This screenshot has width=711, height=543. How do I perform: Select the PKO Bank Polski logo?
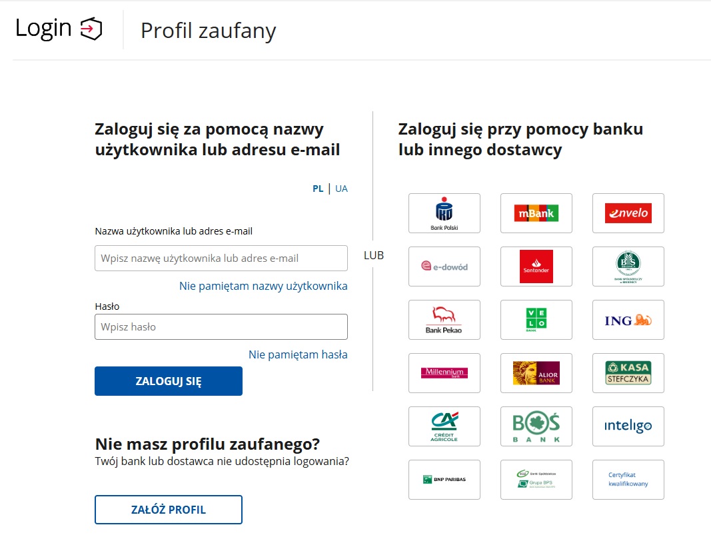pyautogui.click(x=444, y=213)
